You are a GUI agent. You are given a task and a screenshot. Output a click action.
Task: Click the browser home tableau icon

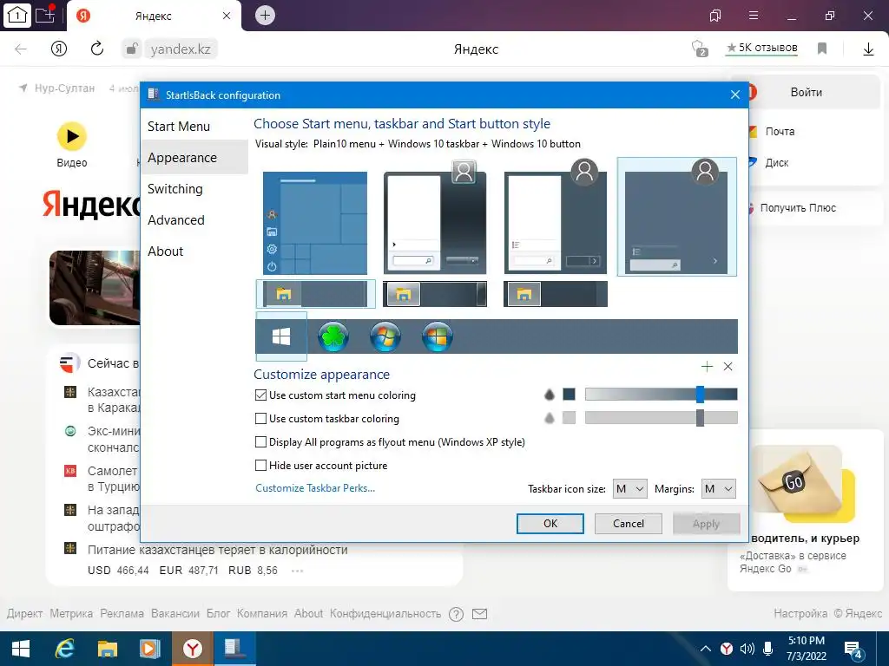17,16
